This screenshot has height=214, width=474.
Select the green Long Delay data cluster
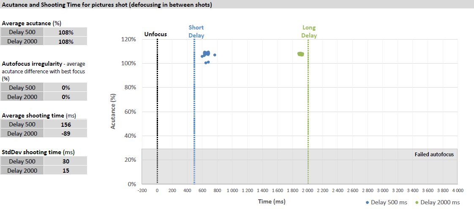[300, 54]
